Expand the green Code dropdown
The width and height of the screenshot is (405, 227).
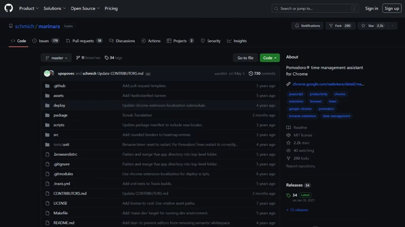pyautogui.click(x=270, y=58)
